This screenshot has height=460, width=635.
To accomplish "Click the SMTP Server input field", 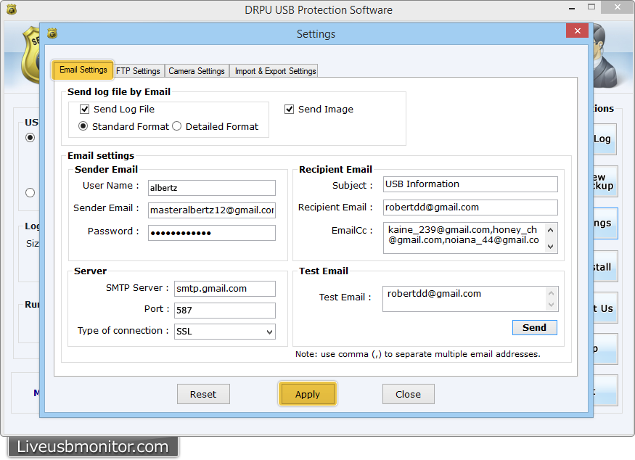I will point(225,289).
